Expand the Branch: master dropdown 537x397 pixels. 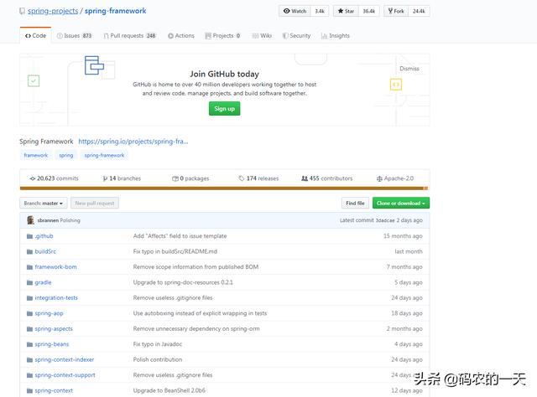pyautogui.click(x=44, y=204)
